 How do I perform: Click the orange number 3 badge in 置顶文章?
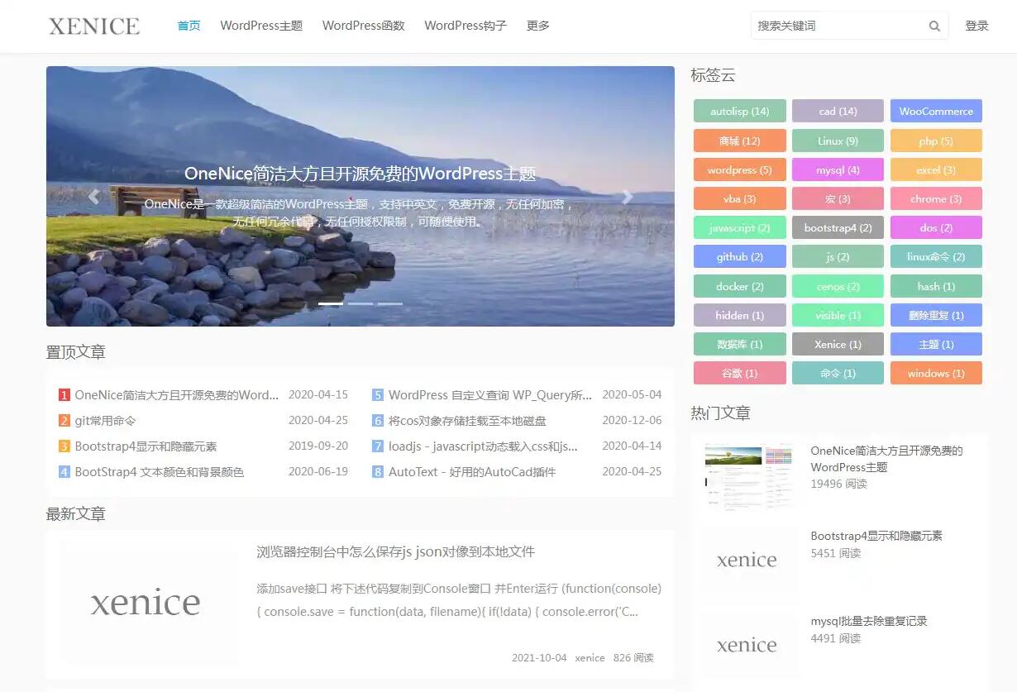pos(64,446)
